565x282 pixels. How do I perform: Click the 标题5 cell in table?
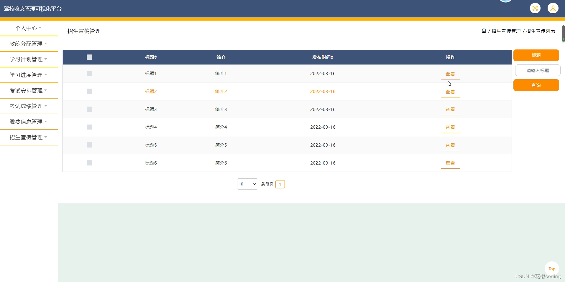(151, 145)
